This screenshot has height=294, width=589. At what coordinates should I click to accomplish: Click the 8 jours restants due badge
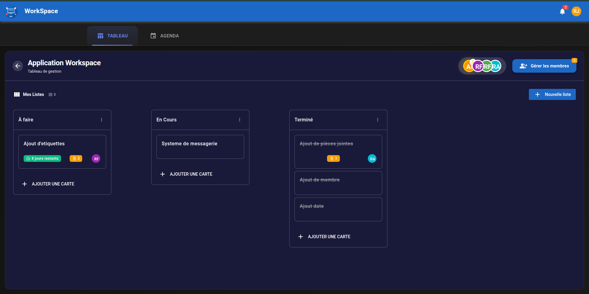pyautogui.click(x=42, y=158)
